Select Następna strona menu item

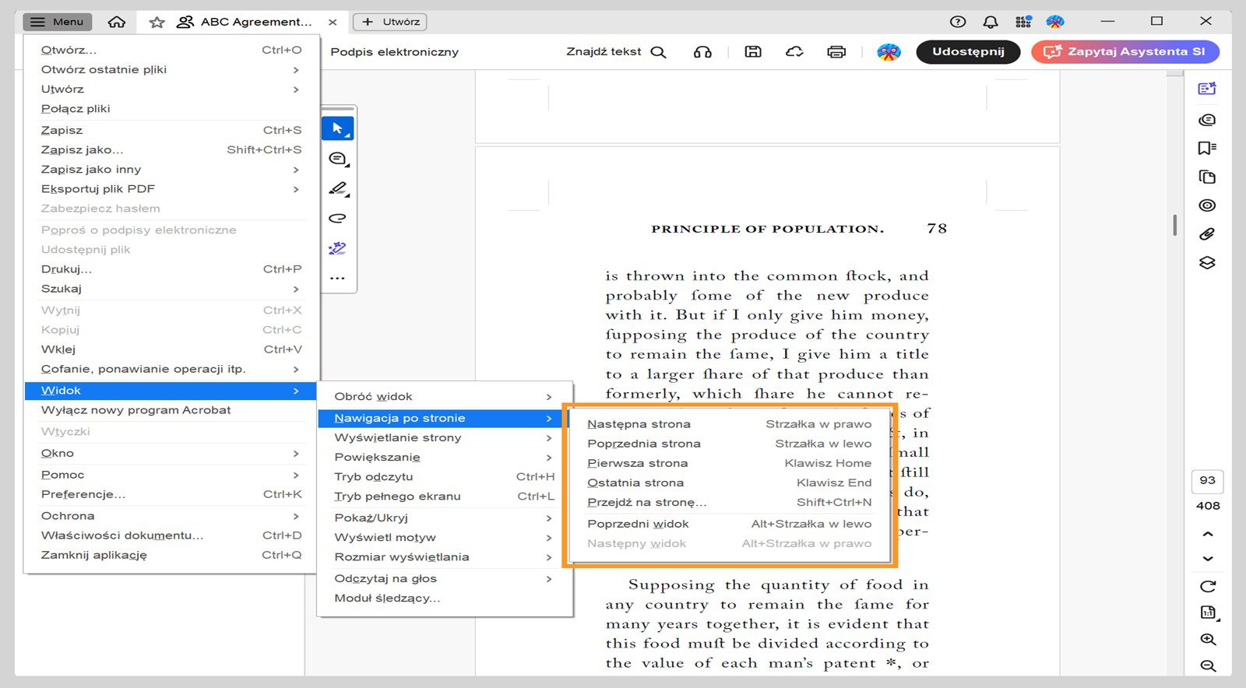click(x=730, y=424)
